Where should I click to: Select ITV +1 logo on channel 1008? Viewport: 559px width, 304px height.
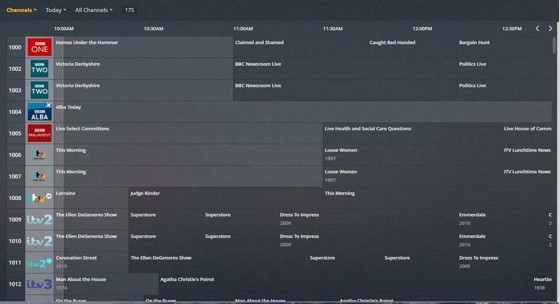(40, 198)
